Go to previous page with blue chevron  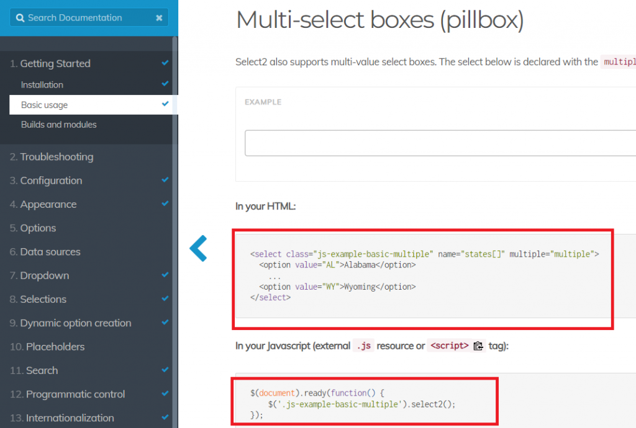199,248
